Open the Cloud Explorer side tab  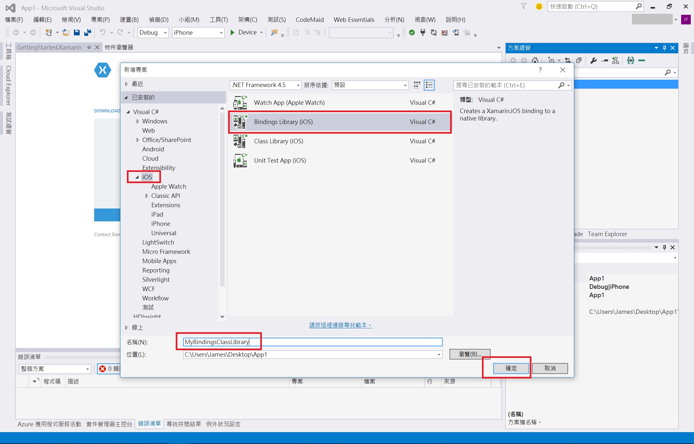[8, 85]
